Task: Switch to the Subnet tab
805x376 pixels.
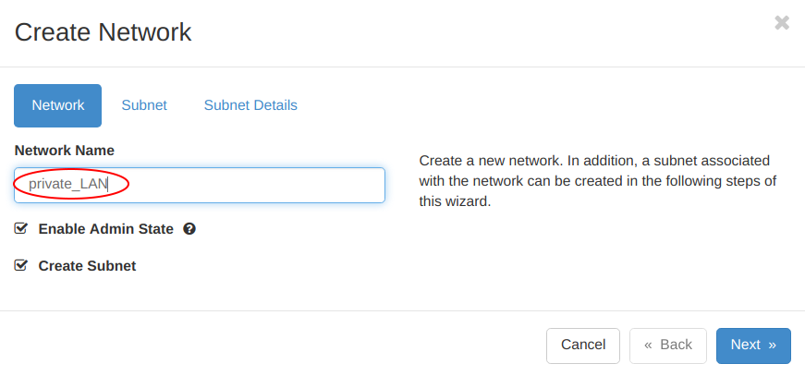Action: (x=144, y=105)
